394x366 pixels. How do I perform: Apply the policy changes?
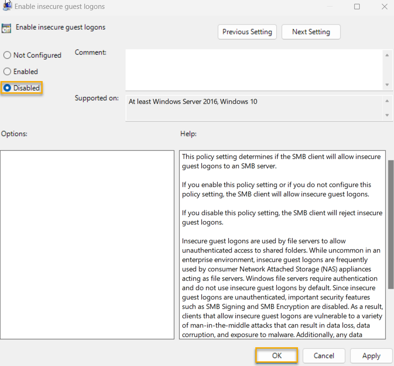click(x=371, y=356)
